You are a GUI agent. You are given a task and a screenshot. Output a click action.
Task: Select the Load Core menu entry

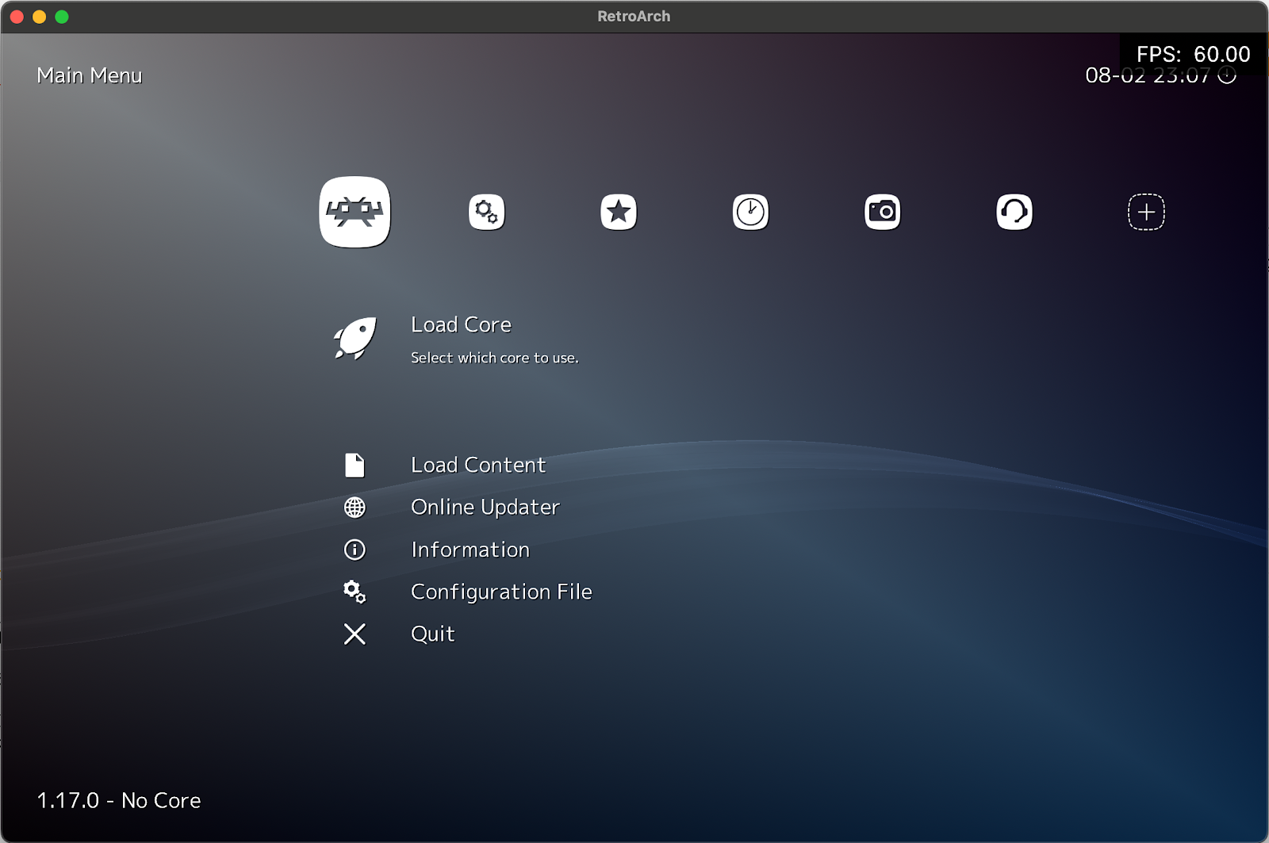(461, 325)
